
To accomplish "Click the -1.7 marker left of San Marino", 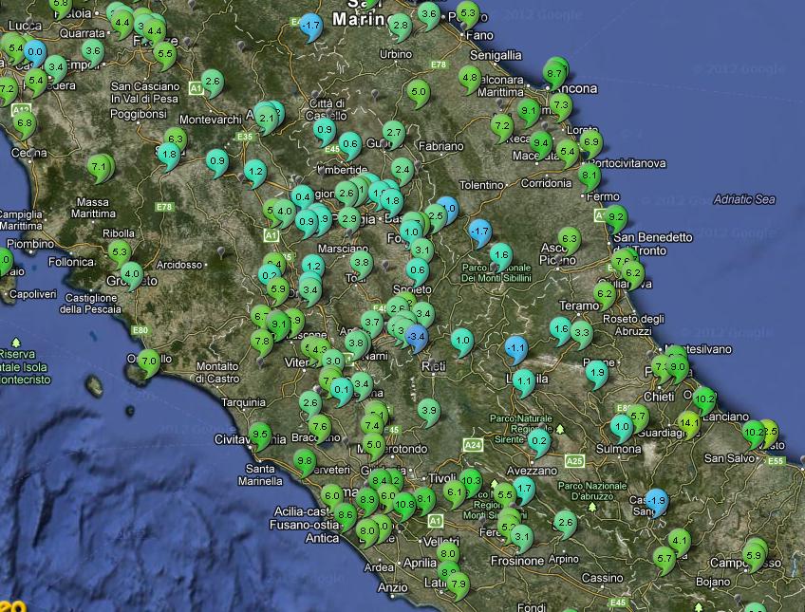I will pos(310,26).
